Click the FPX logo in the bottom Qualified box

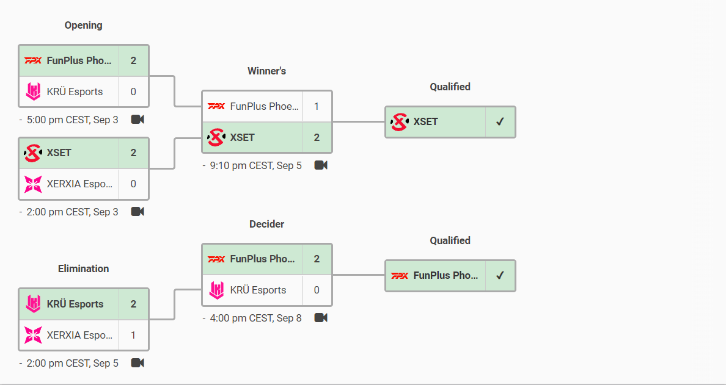(x=400, y=275)
